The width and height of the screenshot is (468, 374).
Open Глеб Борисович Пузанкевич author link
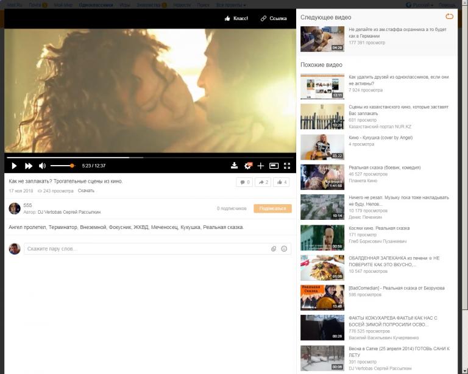(378, 241)
